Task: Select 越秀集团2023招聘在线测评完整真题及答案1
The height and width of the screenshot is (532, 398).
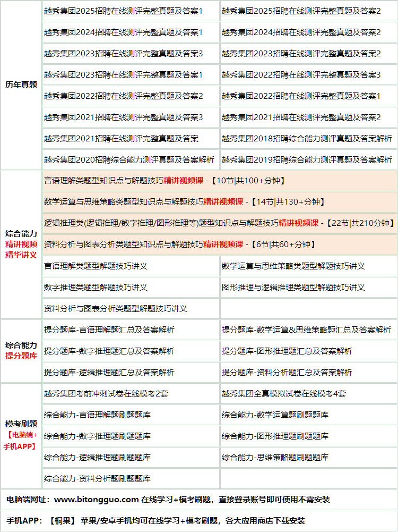Action: pos(123,74)
